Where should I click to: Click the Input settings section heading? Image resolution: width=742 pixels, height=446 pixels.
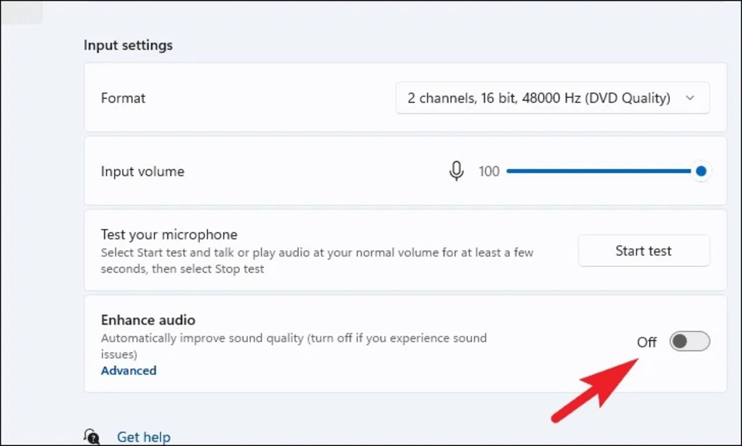tap(128, 45)
